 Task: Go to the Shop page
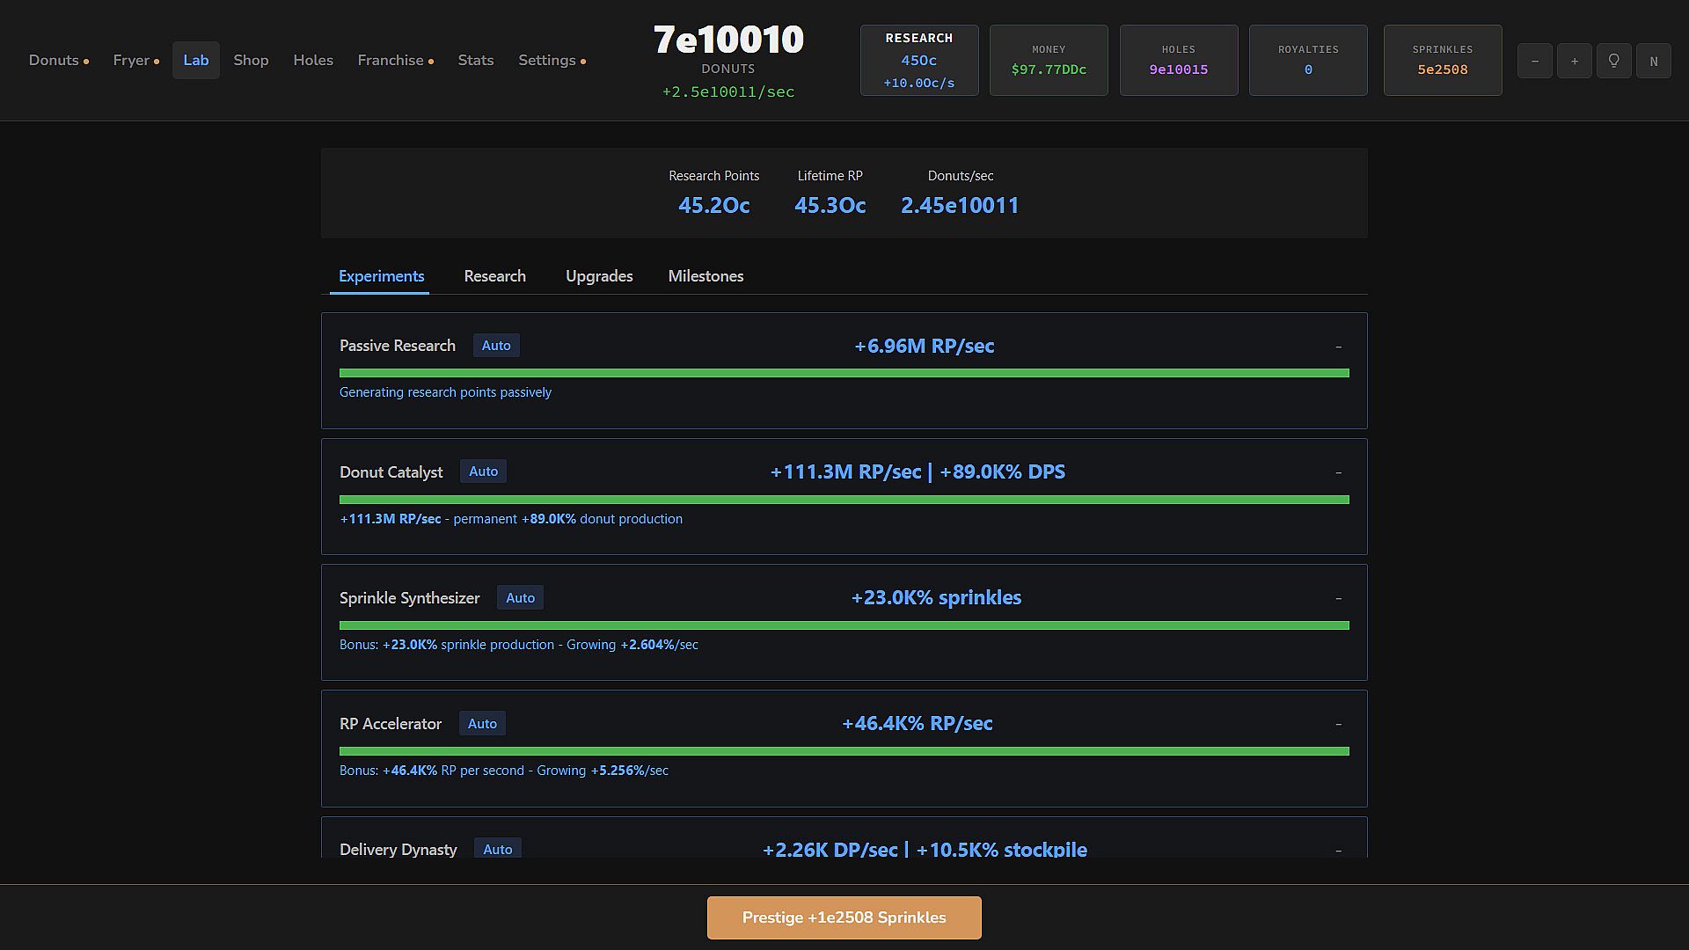[251, 61]
